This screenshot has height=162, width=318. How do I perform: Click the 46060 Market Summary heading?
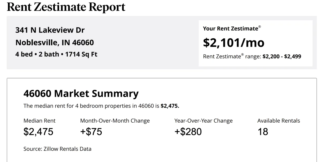[x=81, y=94]
